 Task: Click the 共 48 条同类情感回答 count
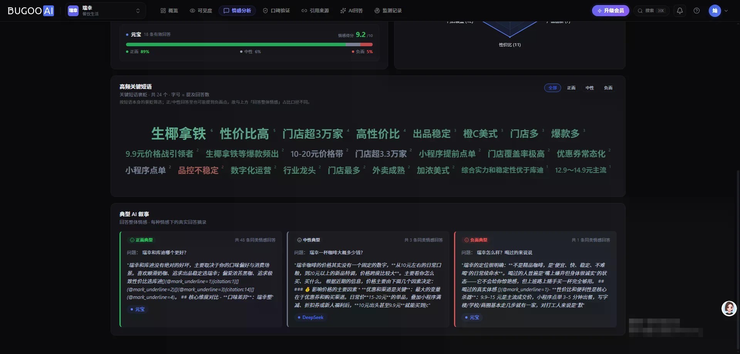point(255,240)
